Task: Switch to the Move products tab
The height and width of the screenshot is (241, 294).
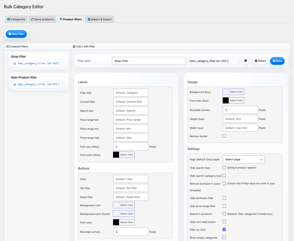Action: (x=43, y=19)
